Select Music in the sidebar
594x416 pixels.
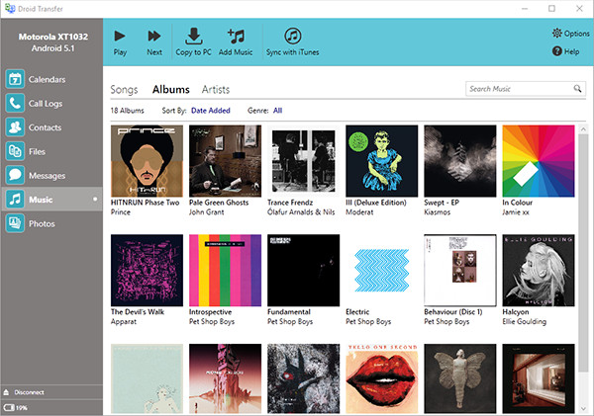[x=51, y=200]
